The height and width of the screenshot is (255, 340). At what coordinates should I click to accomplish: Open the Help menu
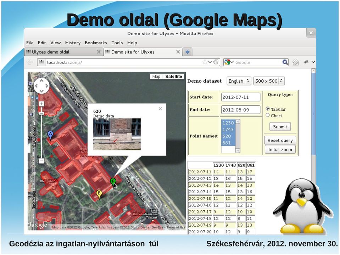coord(132,43)
